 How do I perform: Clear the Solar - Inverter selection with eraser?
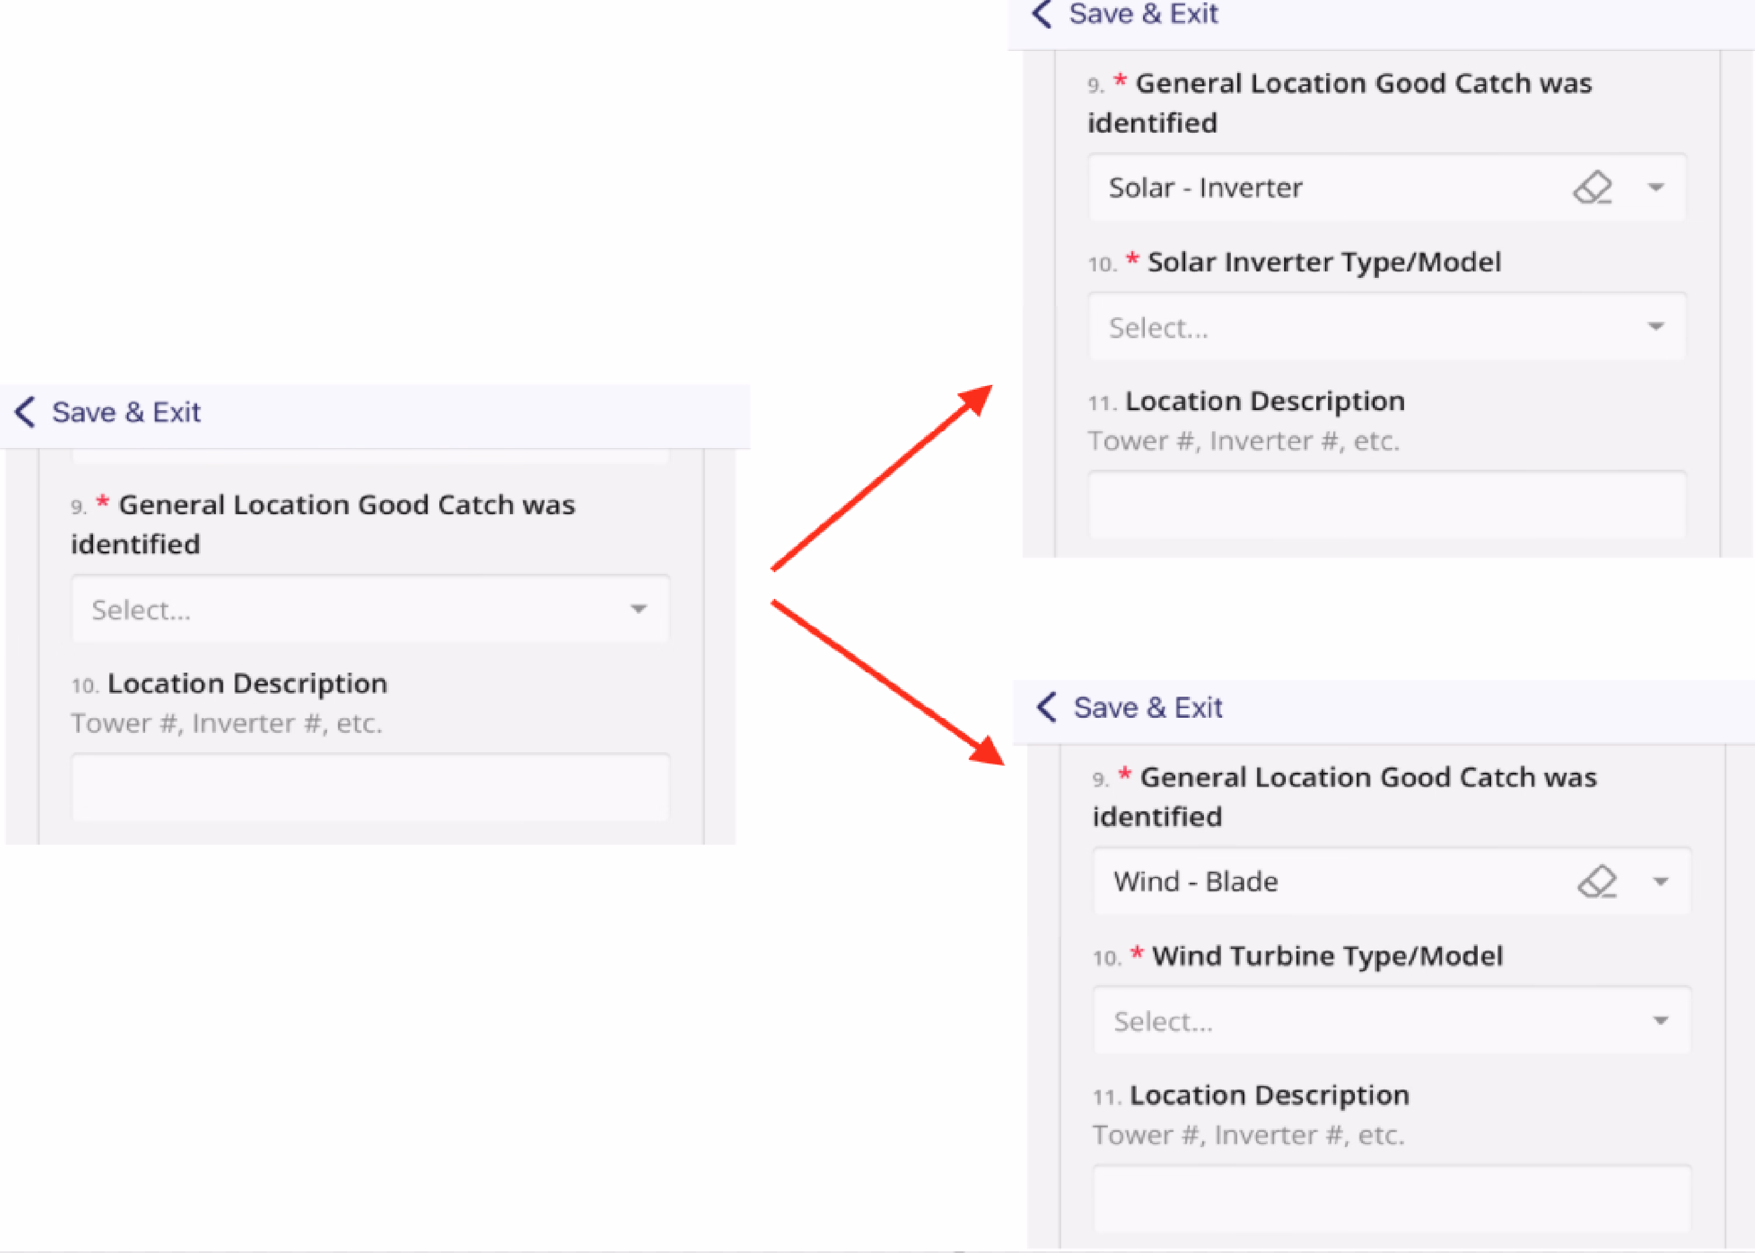(1592, 188)
